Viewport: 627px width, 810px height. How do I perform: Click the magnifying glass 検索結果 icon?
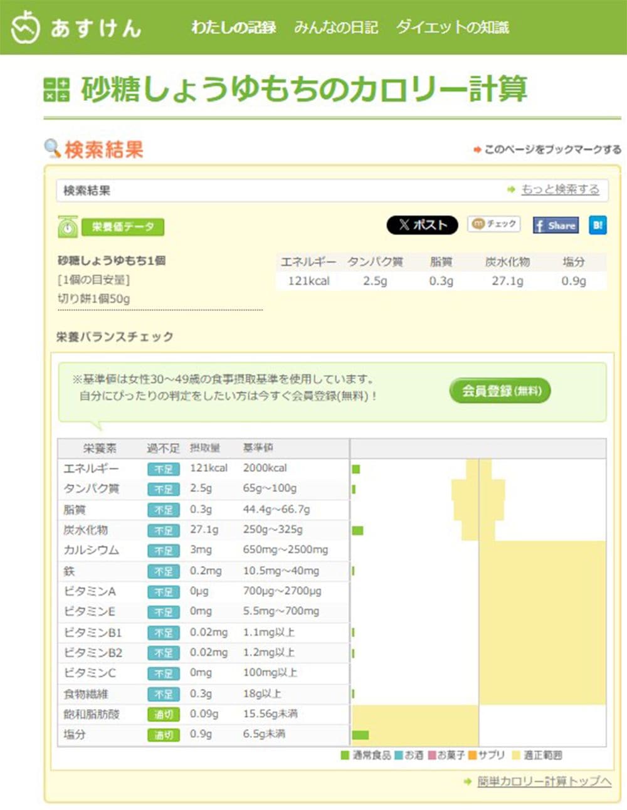(52, 149)
